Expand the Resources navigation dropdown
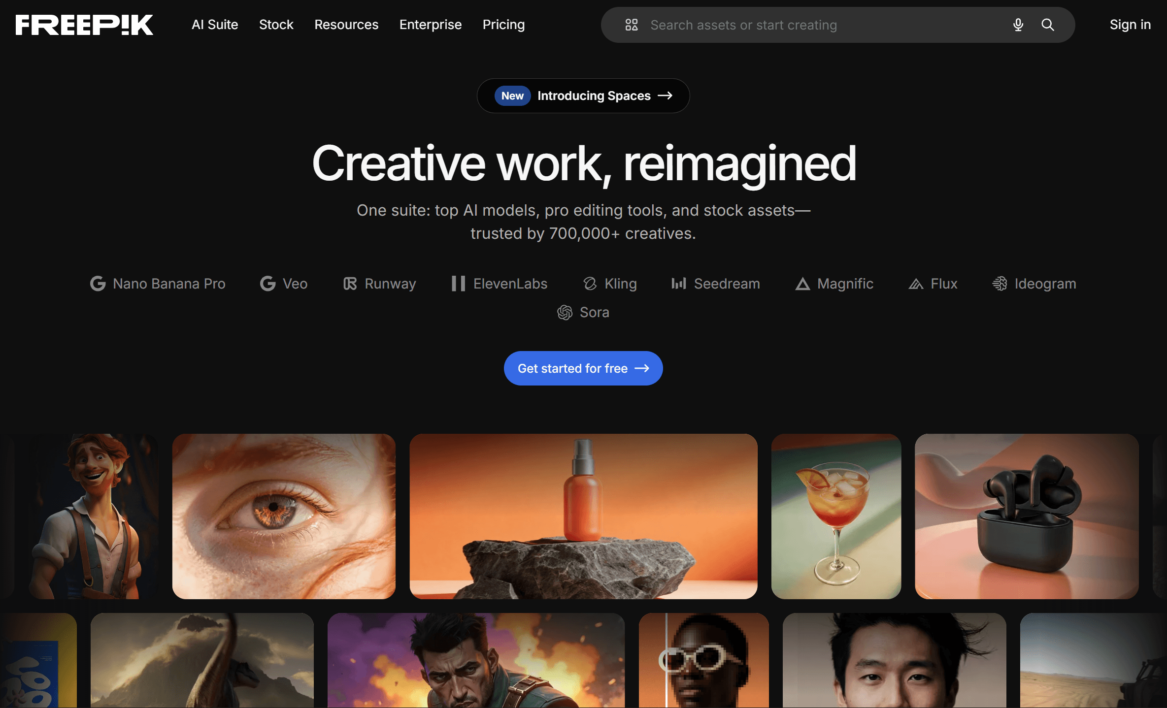 (346, 25)
